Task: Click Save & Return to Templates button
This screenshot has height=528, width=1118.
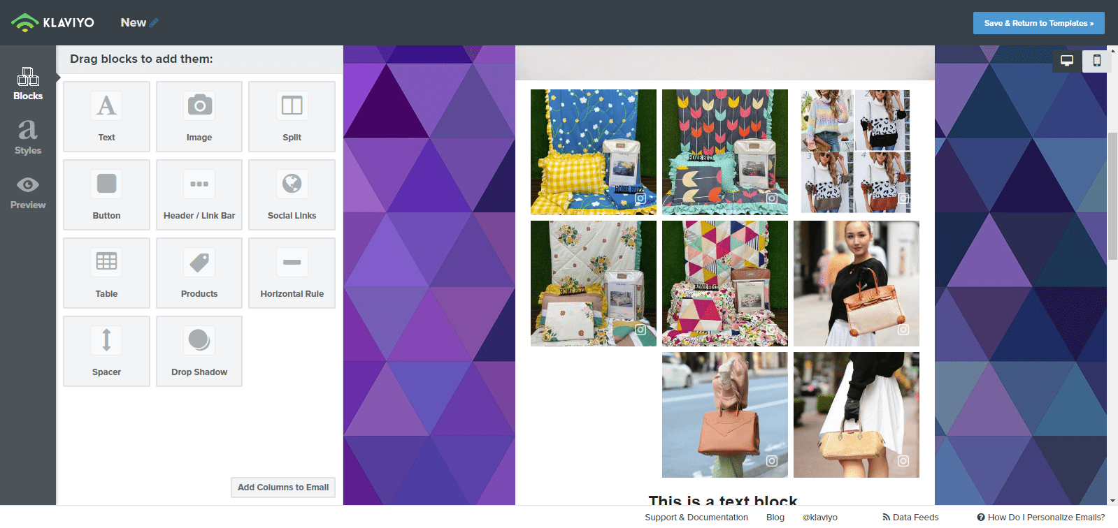Action: [1038, 23]
